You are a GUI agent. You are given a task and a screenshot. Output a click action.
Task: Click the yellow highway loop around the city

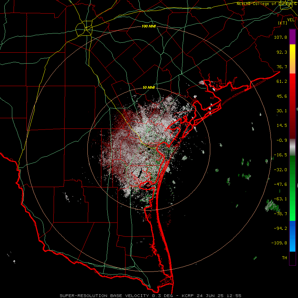click(84, 29)
